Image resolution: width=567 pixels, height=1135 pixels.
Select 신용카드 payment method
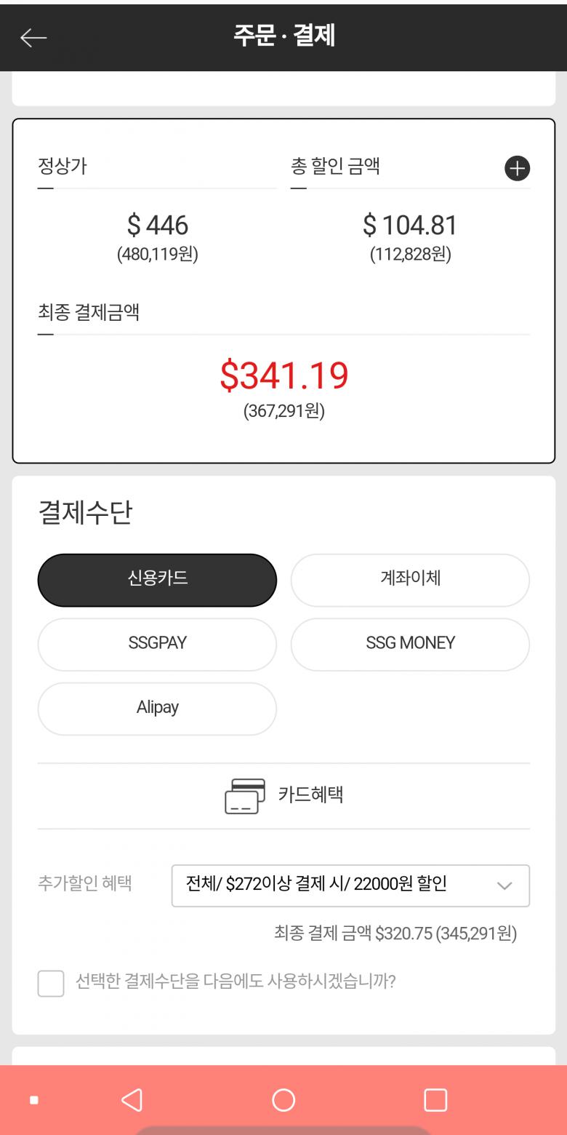pos(157,580)
